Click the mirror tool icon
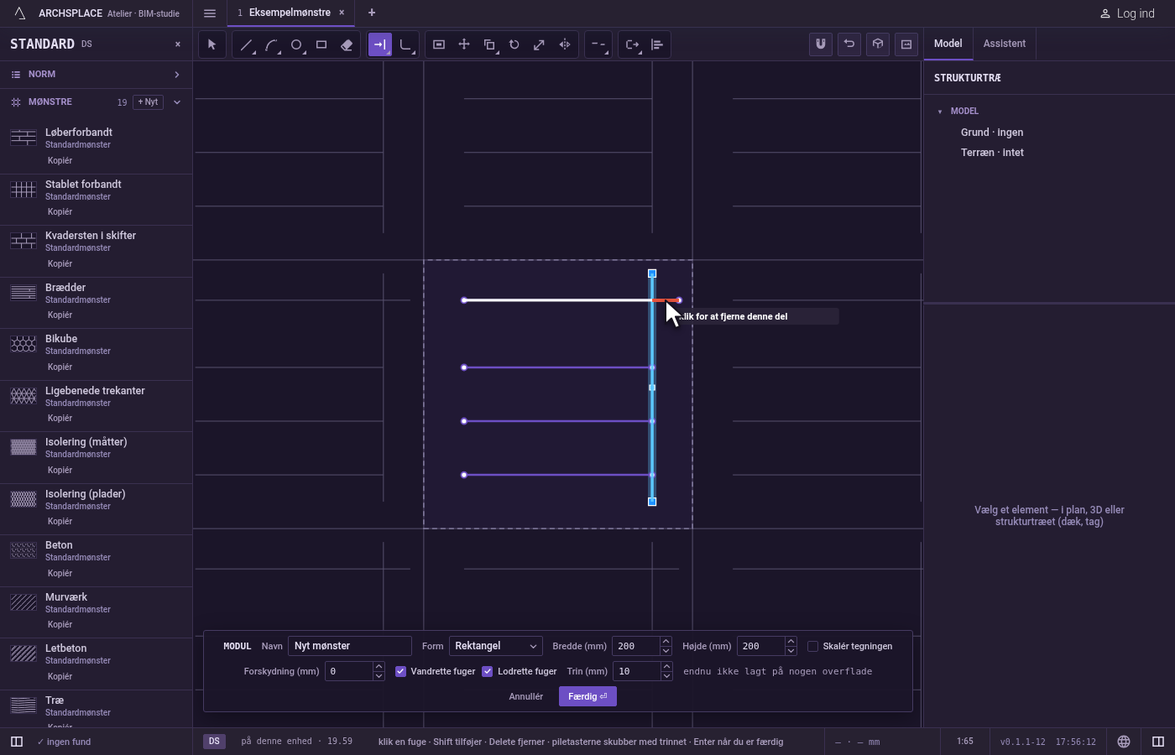Viewport: 1175px width, 755px height. click(565, 44)
